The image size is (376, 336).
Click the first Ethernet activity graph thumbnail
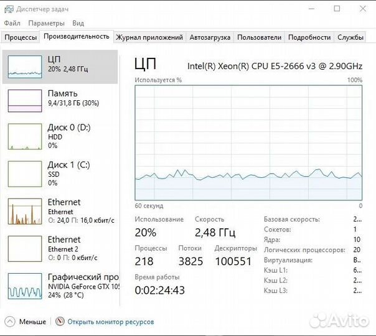pos(25,211)
